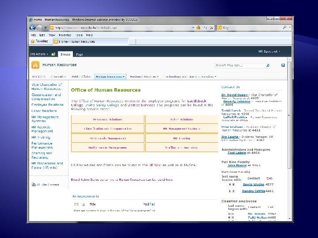Viewport: 318px width, 238px height.
Task: Open Performance Management sidebar link
Action: tap(42, 145)
